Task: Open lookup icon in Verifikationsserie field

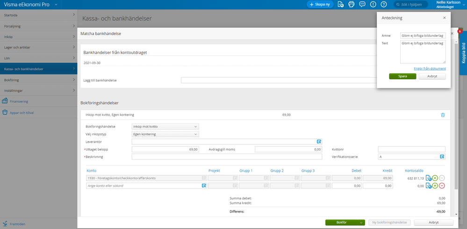Action: click(x=442, y=157)
